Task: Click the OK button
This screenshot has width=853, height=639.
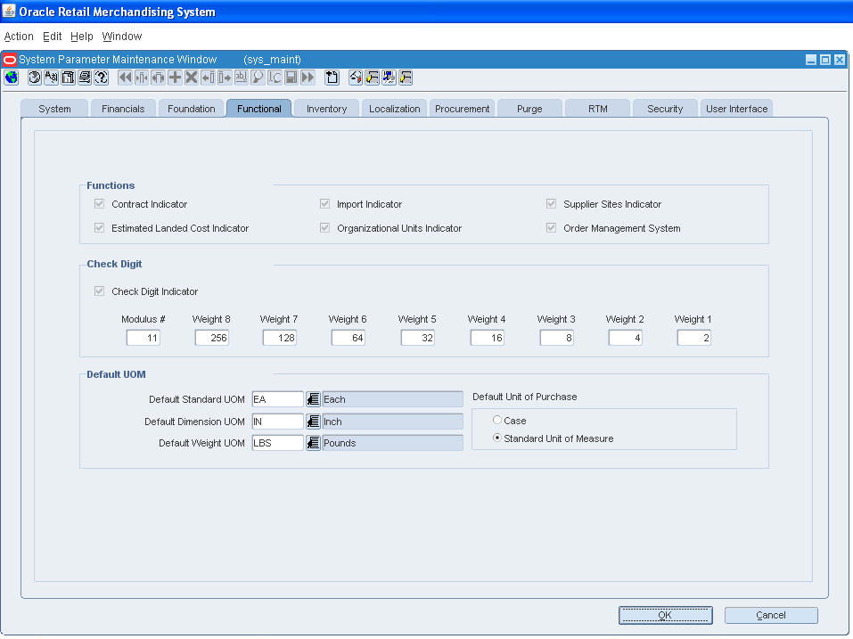Action: tap(665, 615)
